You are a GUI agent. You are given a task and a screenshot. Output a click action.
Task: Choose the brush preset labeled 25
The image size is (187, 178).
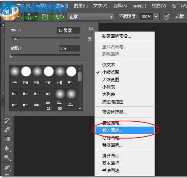point(48,105)
